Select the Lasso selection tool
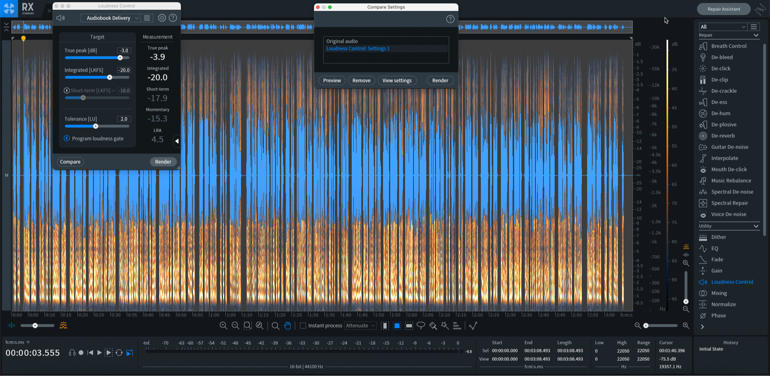This screenshot has width=770, height=376. (x=421, y=326)
